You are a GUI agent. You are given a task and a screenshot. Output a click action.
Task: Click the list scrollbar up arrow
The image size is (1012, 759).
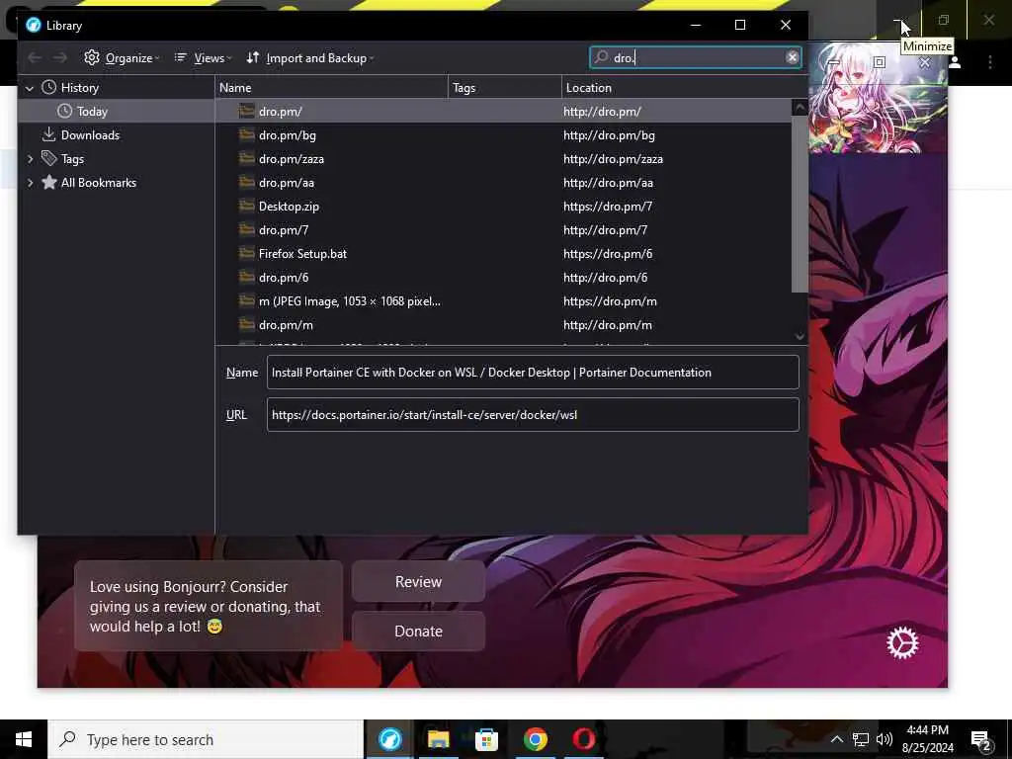coord(800,107)
